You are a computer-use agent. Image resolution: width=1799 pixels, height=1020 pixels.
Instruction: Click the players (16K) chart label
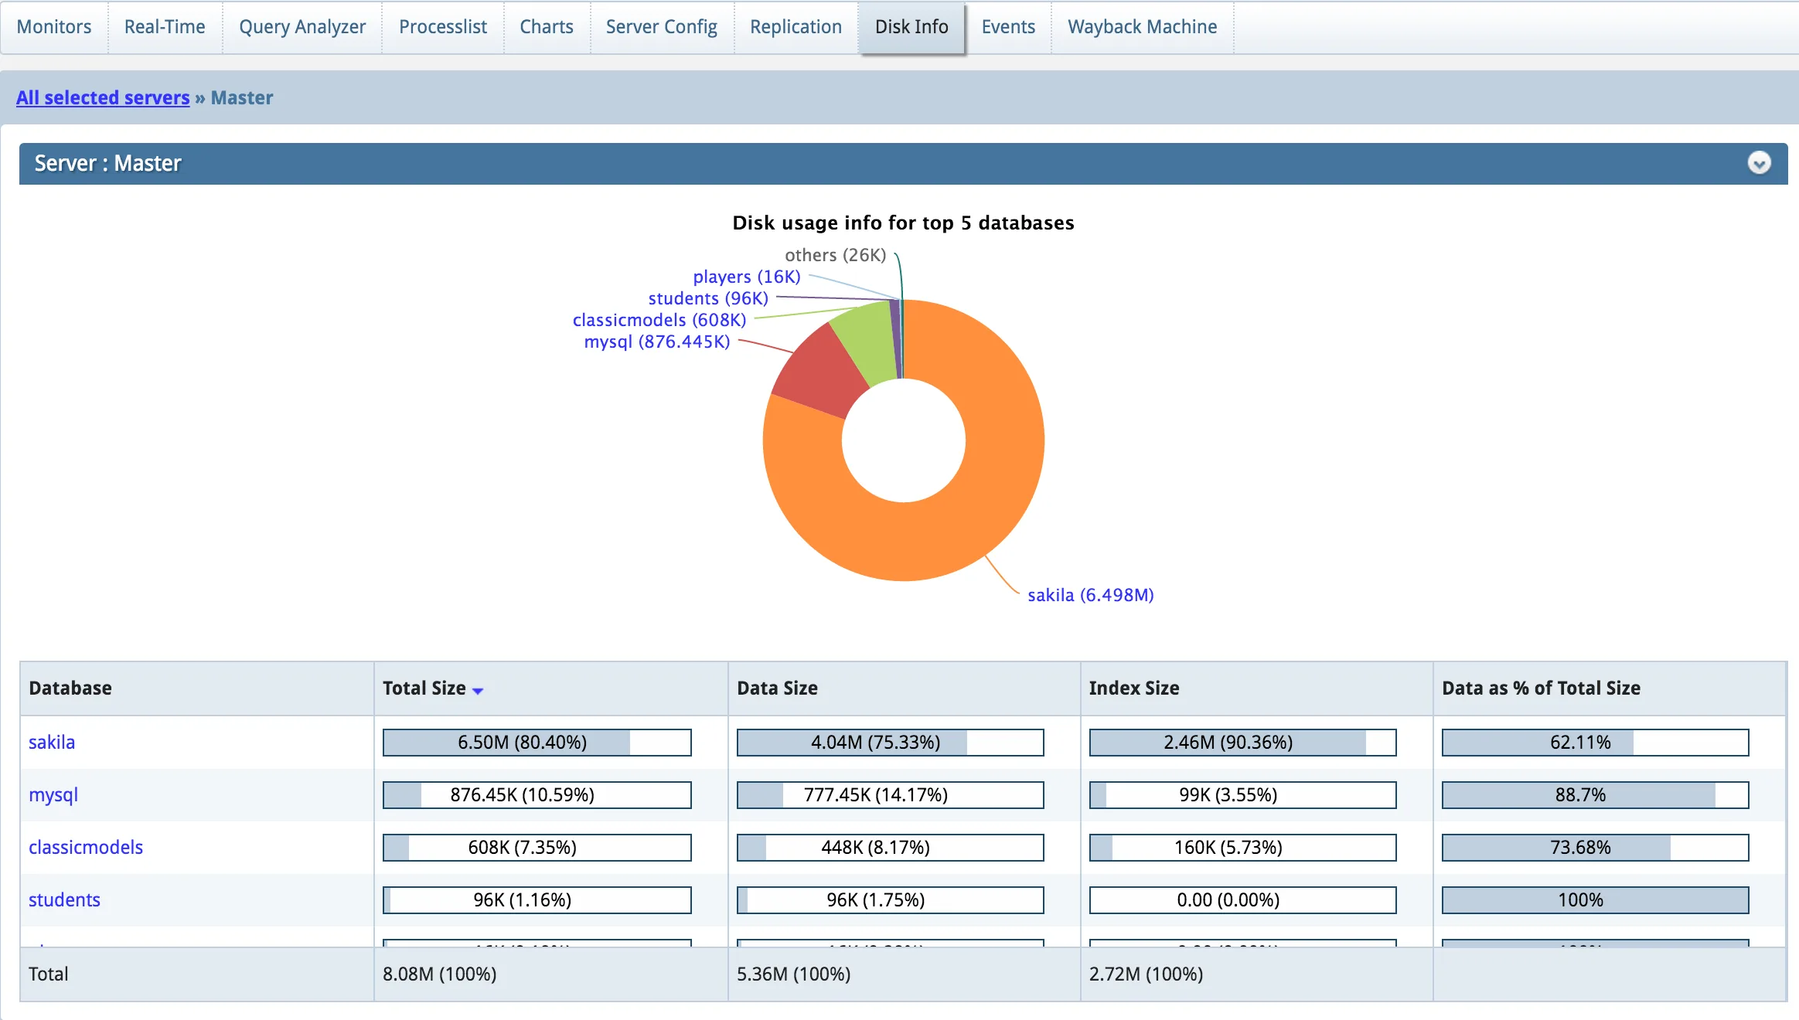point(746,277)
